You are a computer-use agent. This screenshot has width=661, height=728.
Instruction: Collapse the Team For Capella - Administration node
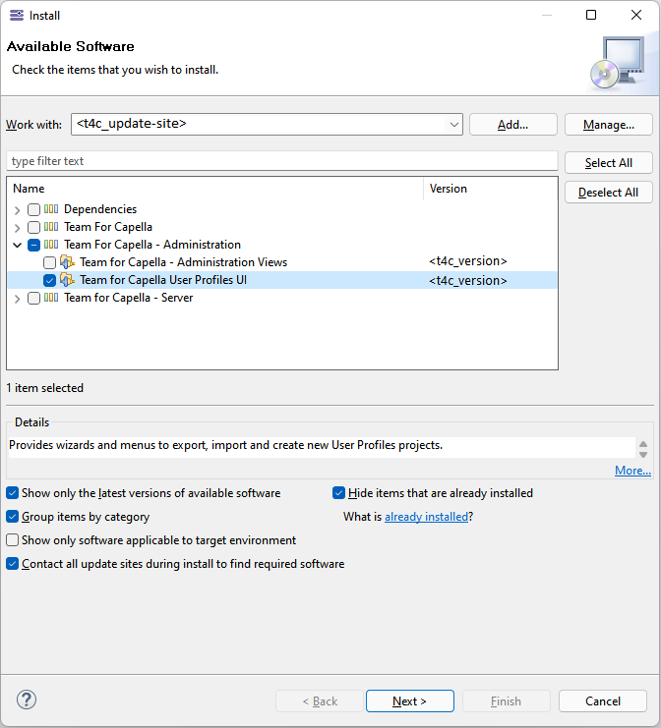point(18,245)
